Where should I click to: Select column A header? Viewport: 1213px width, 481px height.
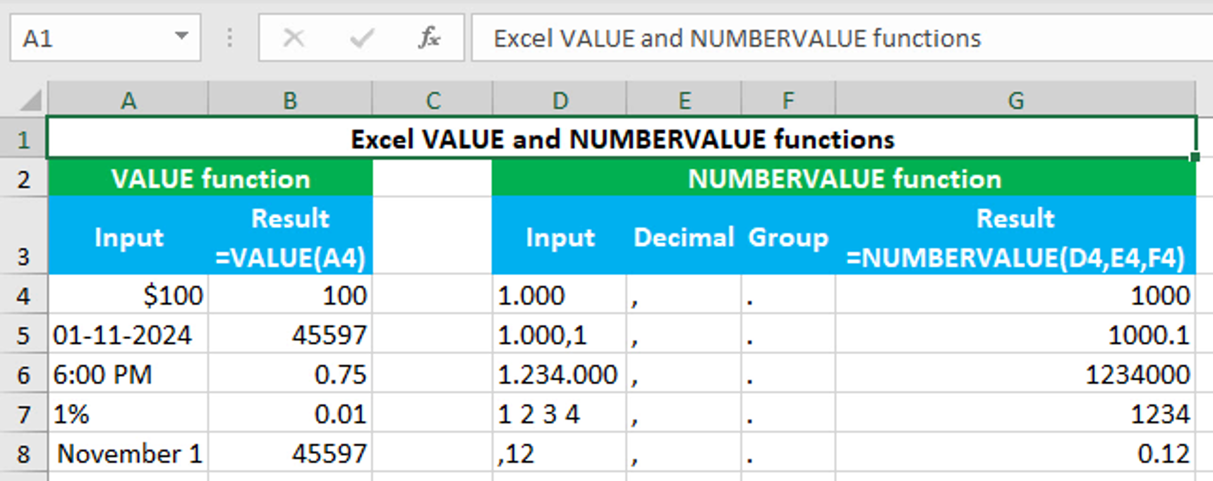click(x=128, y=100)
